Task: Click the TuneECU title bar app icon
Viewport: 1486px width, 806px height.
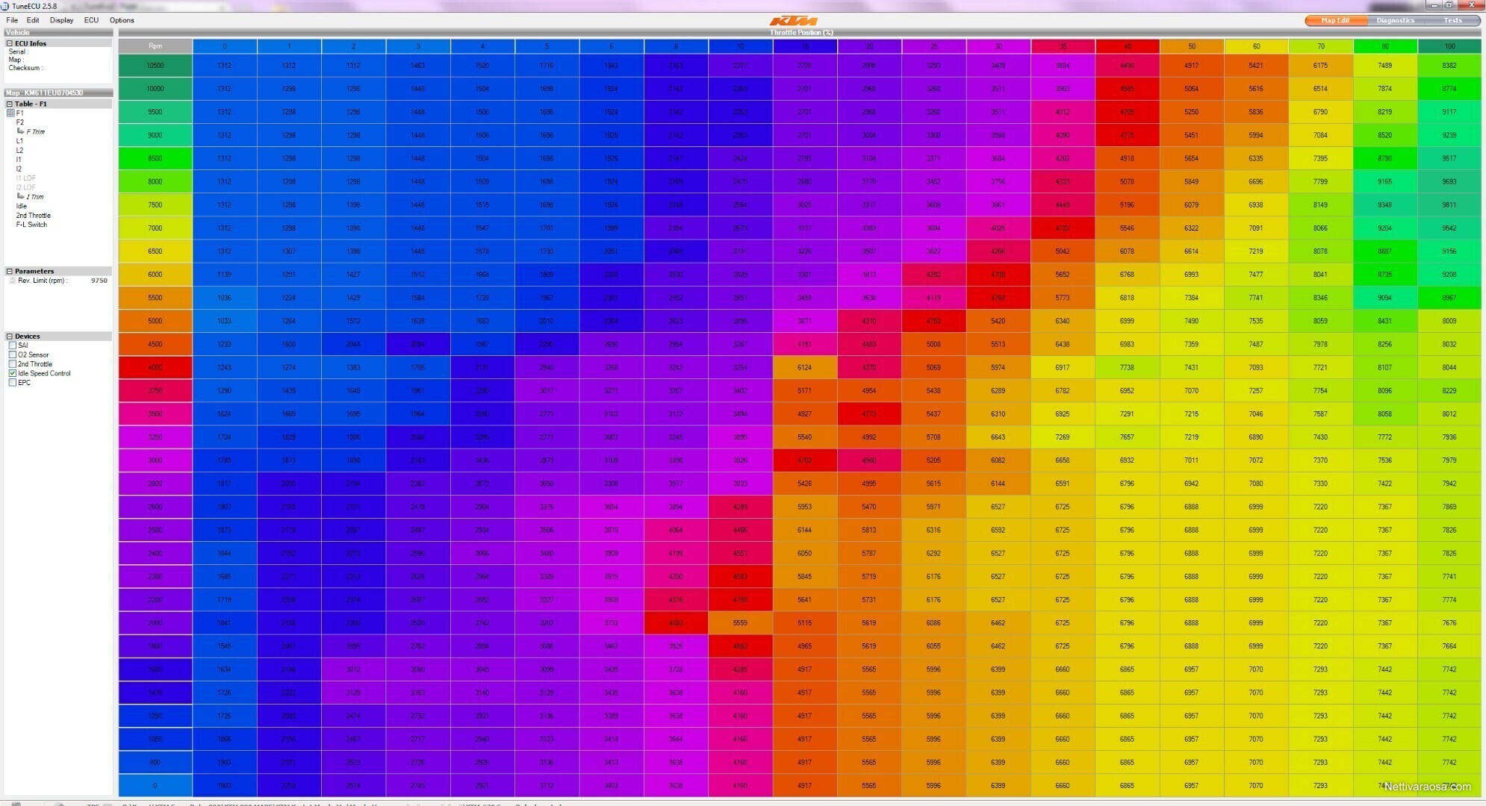Action: tap(6, 6)
